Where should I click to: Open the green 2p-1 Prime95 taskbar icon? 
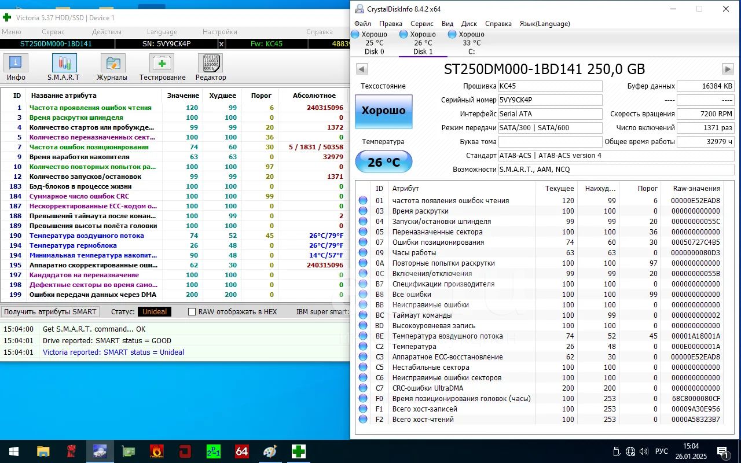click(214, 451)
